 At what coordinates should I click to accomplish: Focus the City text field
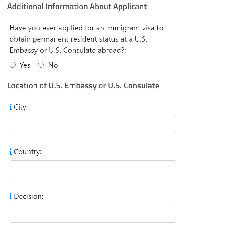coord(93,124)
